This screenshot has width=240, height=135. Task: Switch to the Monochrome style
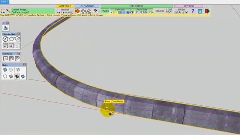(x=23, y=76)
